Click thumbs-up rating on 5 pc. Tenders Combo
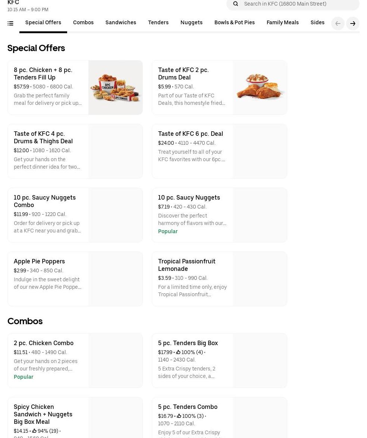 pyautogui.click(x=179, y=416)
